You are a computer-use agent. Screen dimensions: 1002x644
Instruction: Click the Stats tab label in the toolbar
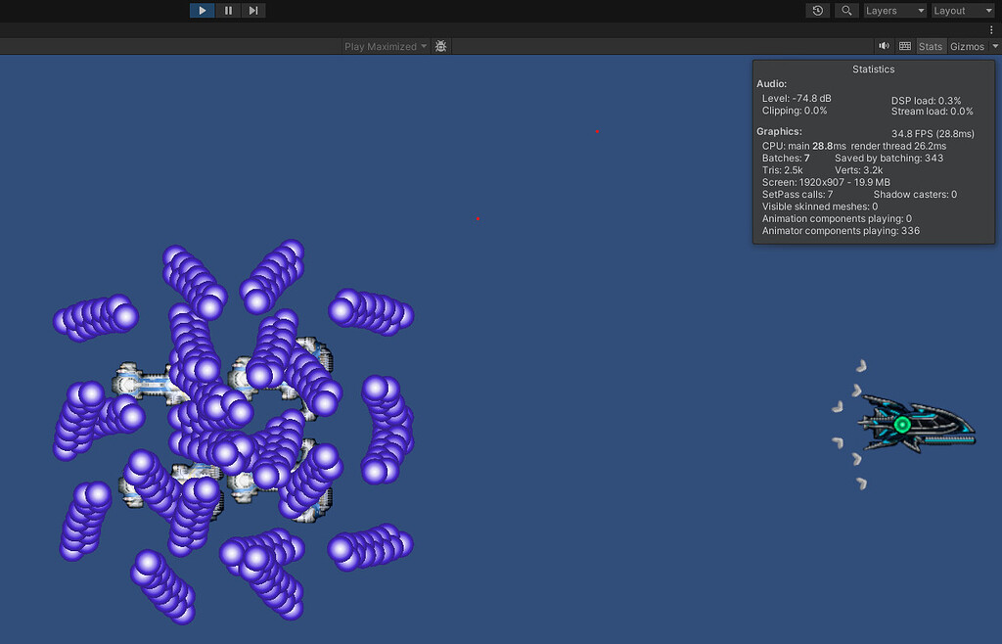[930, 45]
